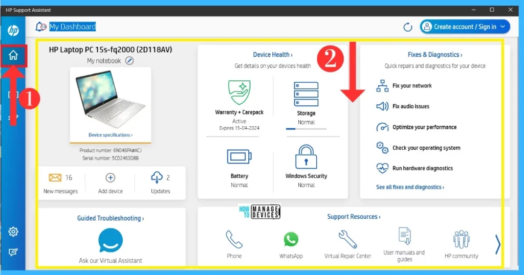Show more Support Resources with the right chevron

497,245
